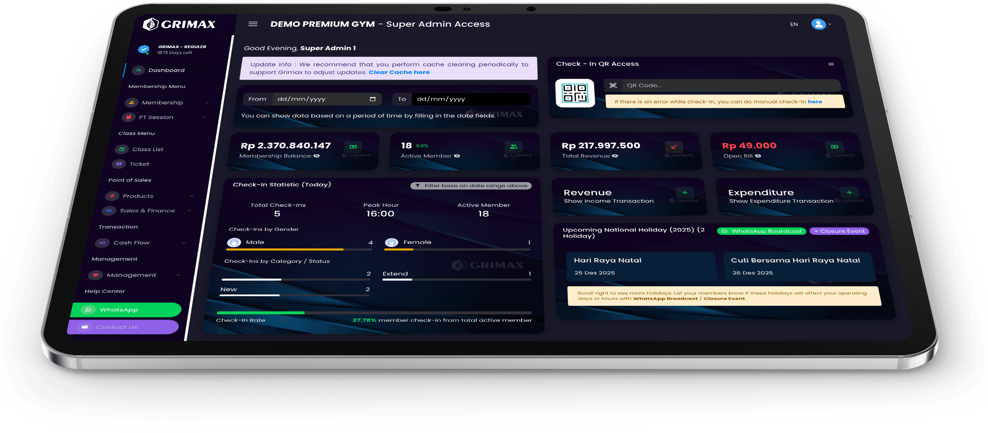This screenshot has height=433, width=988.
Task: Expand the Membership sidebar submenu
Action: (207, 103)
